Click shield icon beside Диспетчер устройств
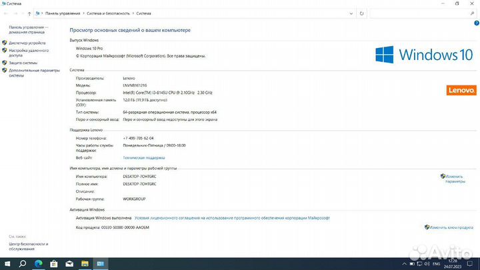 (x=4, y=43)
